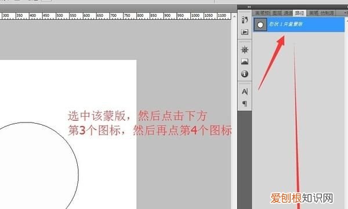Collapse panels with the double-arrow button
348x209 pixels.
pyautogui.click(x=249, y=7)
